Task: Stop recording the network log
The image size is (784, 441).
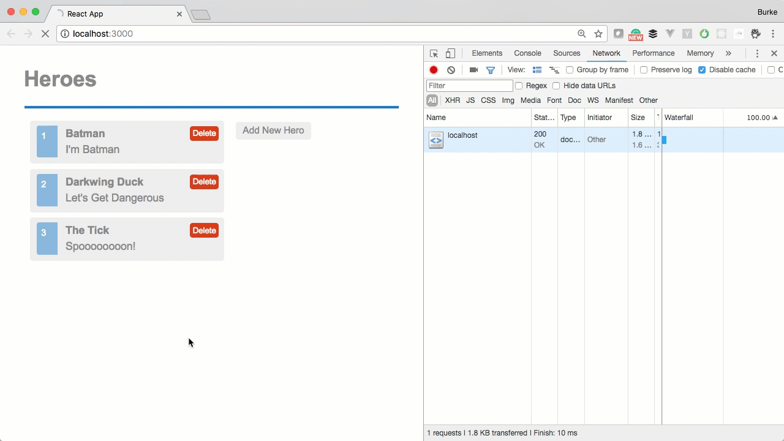Action: point(434,70)
